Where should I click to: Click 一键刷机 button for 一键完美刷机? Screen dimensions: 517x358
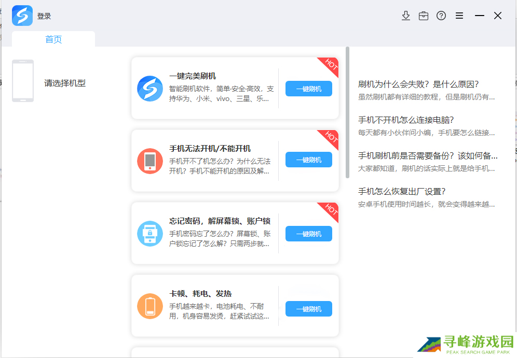(308, 88)
